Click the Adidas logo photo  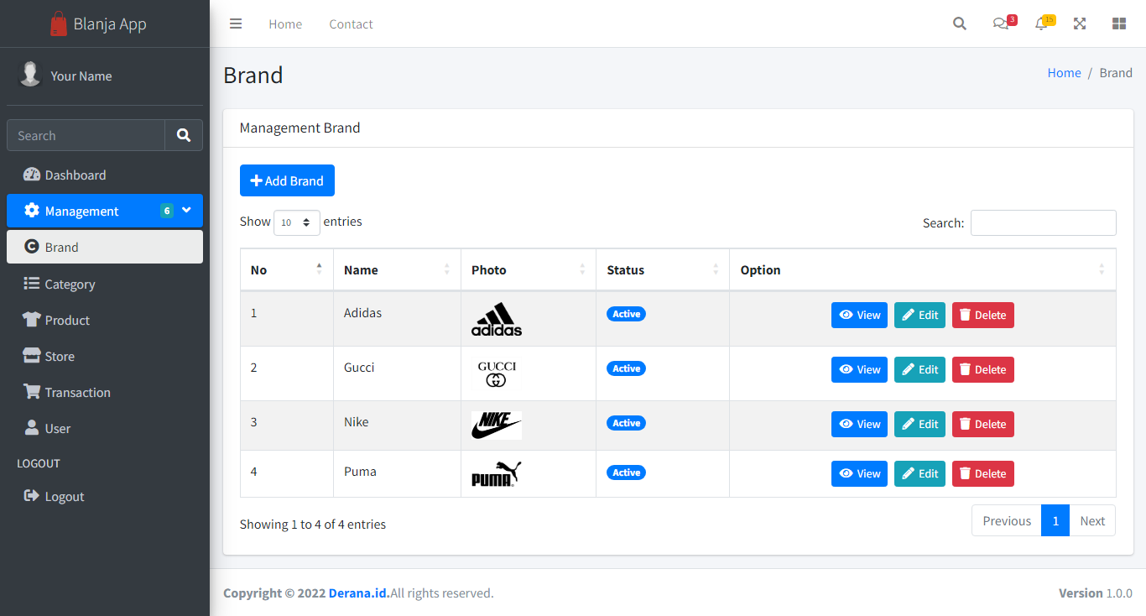tap(497, 319)
